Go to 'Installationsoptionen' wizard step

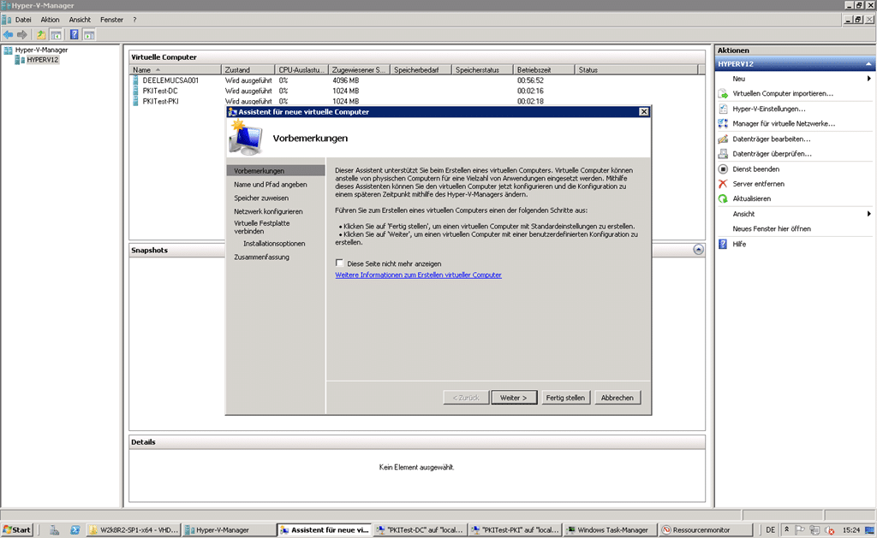coord(274,244)
